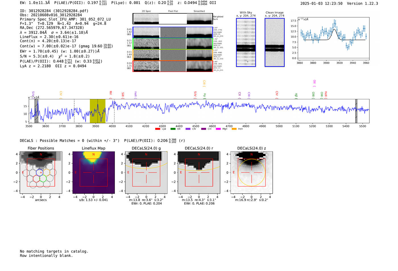This screenshot has width=398, height=271.
Task: Open the DECaLS(24.0) z image
Action: click(252, 173)
